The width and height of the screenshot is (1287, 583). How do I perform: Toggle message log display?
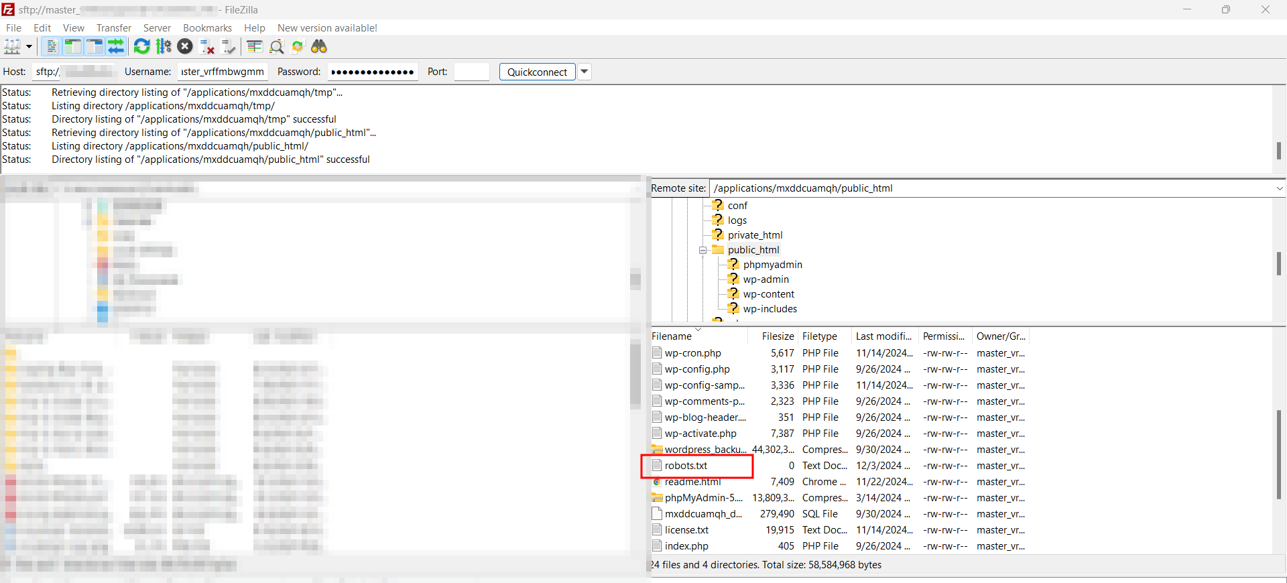click(51, 46)
